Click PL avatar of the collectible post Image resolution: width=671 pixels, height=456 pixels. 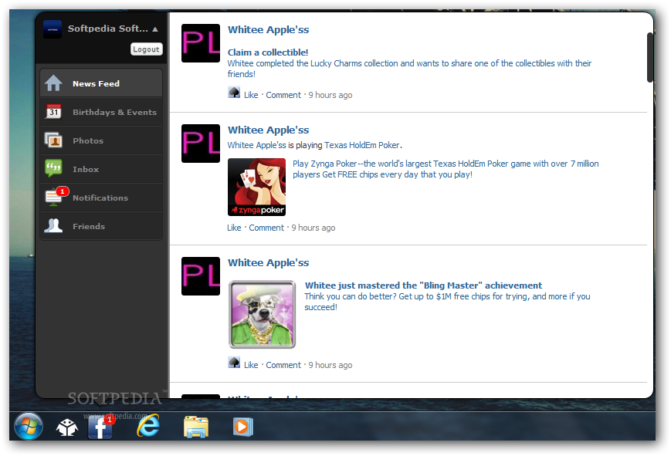201,43
